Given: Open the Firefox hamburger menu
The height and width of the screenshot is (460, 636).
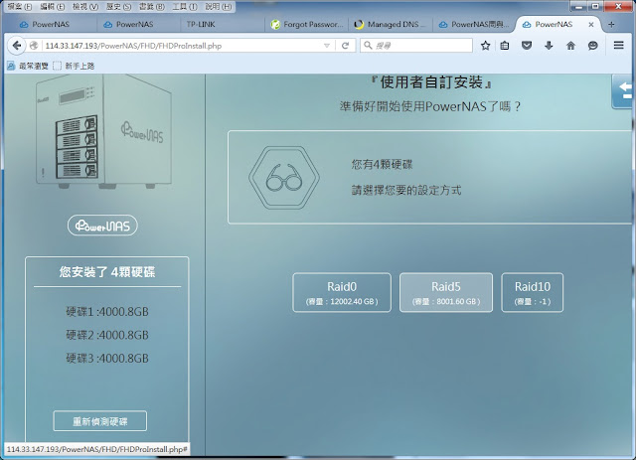Looking at the screenshot, I should 618,45.
